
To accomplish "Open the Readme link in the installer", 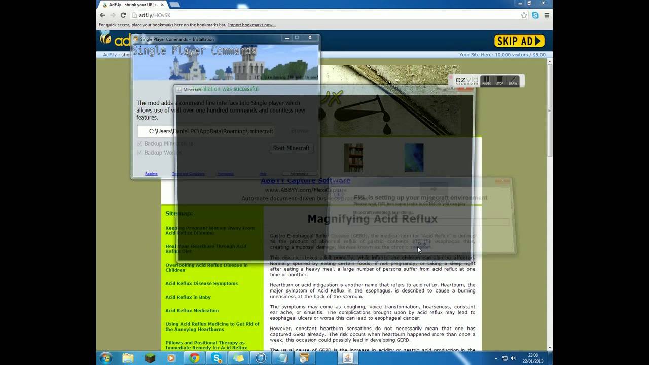I will click(151, 174).
